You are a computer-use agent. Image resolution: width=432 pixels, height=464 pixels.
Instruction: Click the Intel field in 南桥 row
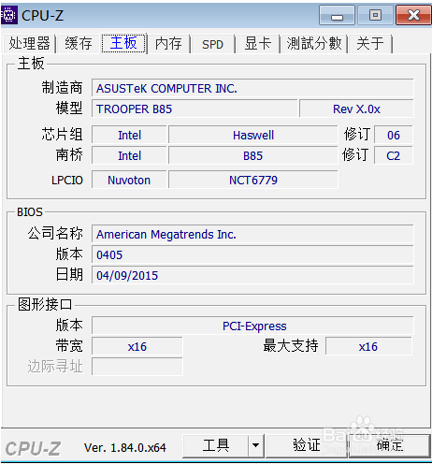pos(129,155)
